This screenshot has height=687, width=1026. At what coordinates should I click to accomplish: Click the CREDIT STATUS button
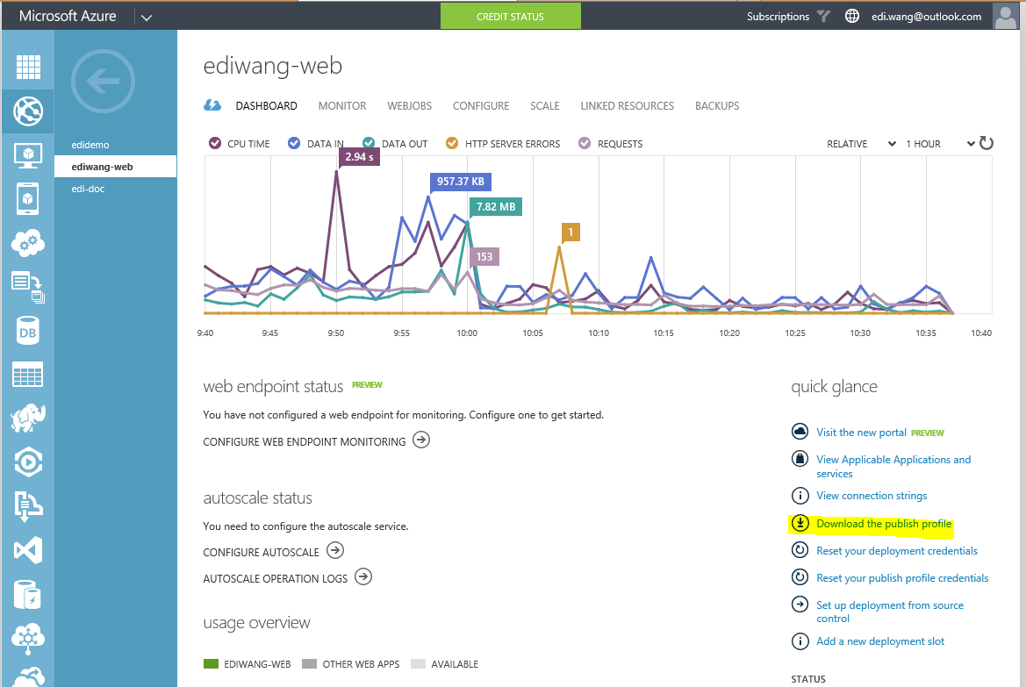pyautogui.click(x=511, y=17)
